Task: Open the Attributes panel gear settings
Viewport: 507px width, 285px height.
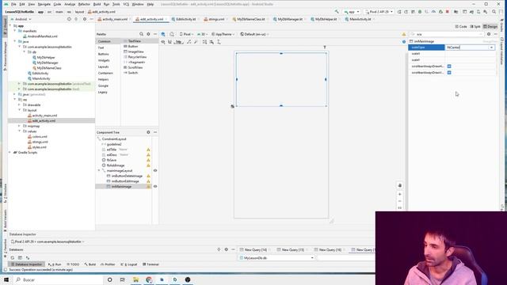Action: click(489, 34)
